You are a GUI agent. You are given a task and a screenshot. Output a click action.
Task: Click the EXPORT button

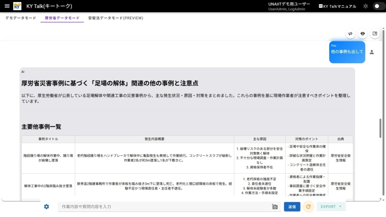click(329, 207)
